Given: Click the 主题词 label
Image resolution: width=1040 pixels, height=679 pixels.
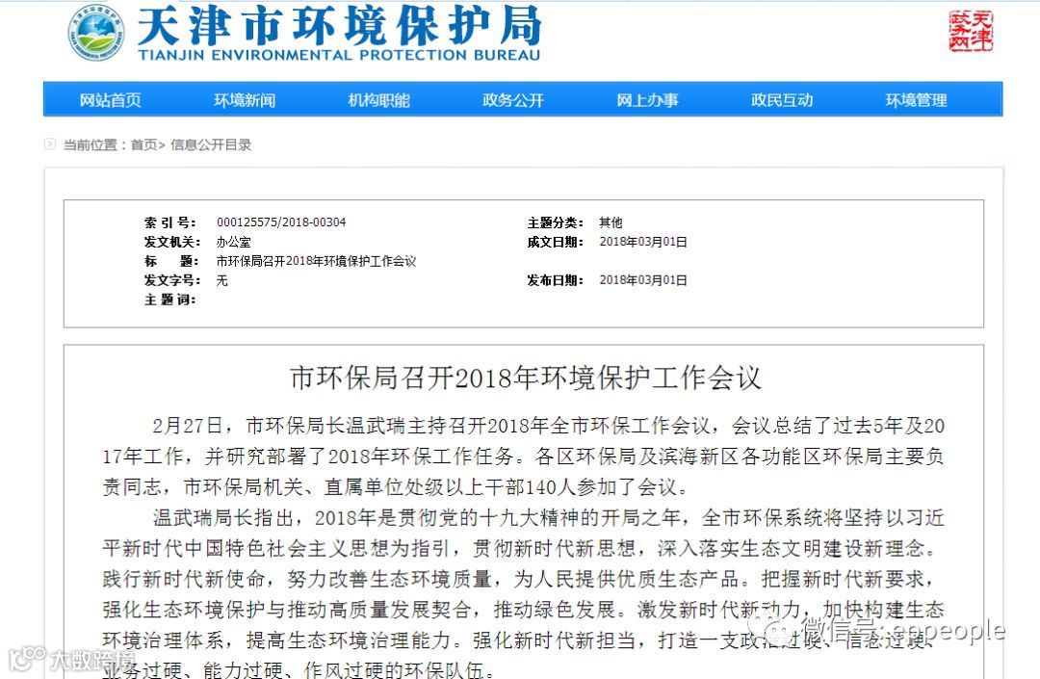Looking at the screenshot, I should 169,300.
